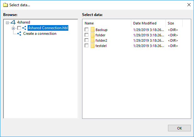Image resolution: width=194 pixels, height=137 pixels.
Task: Sort by the Size column header
Action: point(174,23)
